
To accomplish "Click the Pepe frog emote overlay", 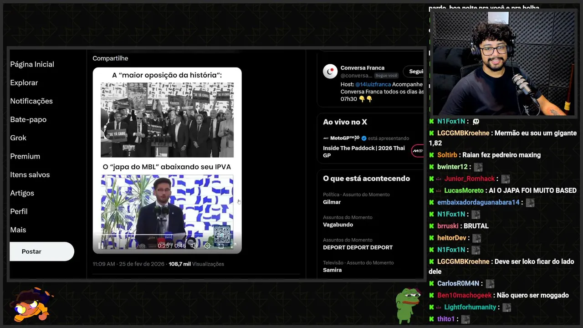I will tap(407, 305).
